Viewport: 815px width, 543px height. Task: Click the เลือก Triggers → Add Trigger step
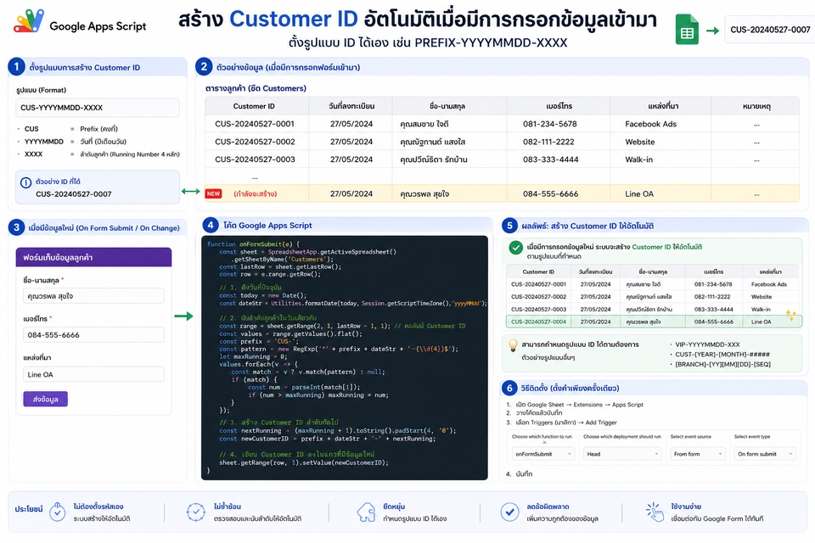point(566,423)
